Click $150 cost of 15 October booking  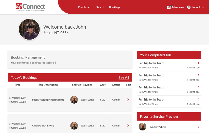point(103,100)
